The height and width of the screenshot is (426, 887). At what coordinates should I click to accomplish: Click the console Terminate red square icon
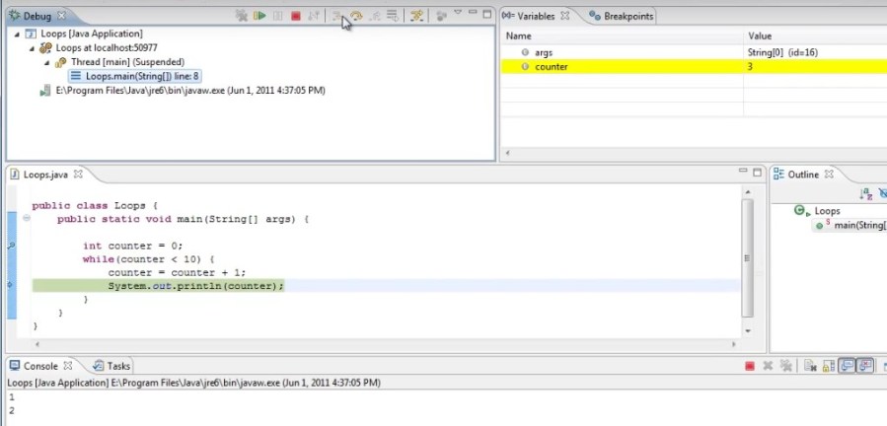(x=749, y=366)
